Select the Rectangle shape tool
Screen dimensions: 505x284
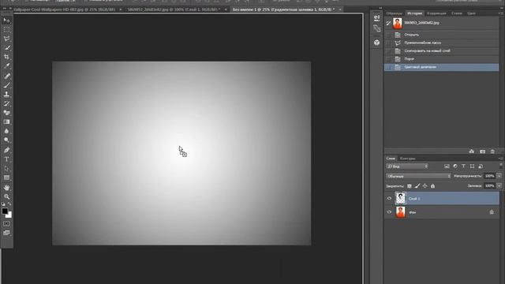click(x=6, y=177)
